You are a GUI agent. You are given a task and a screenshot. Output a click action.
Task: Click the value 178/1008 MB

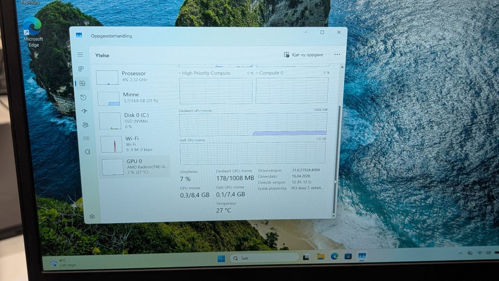(235, 178)
